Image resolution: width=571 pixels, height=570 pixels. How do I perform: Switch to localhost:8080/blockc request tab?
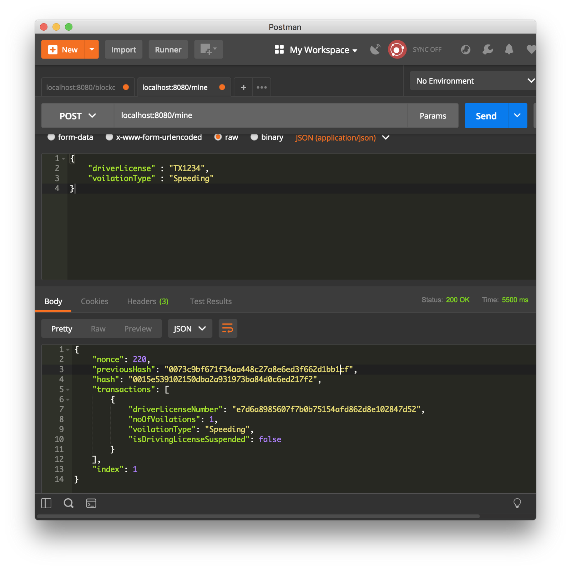[81, 87]
